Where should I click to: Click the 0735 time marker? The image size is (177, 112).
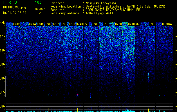click(40, 24)
